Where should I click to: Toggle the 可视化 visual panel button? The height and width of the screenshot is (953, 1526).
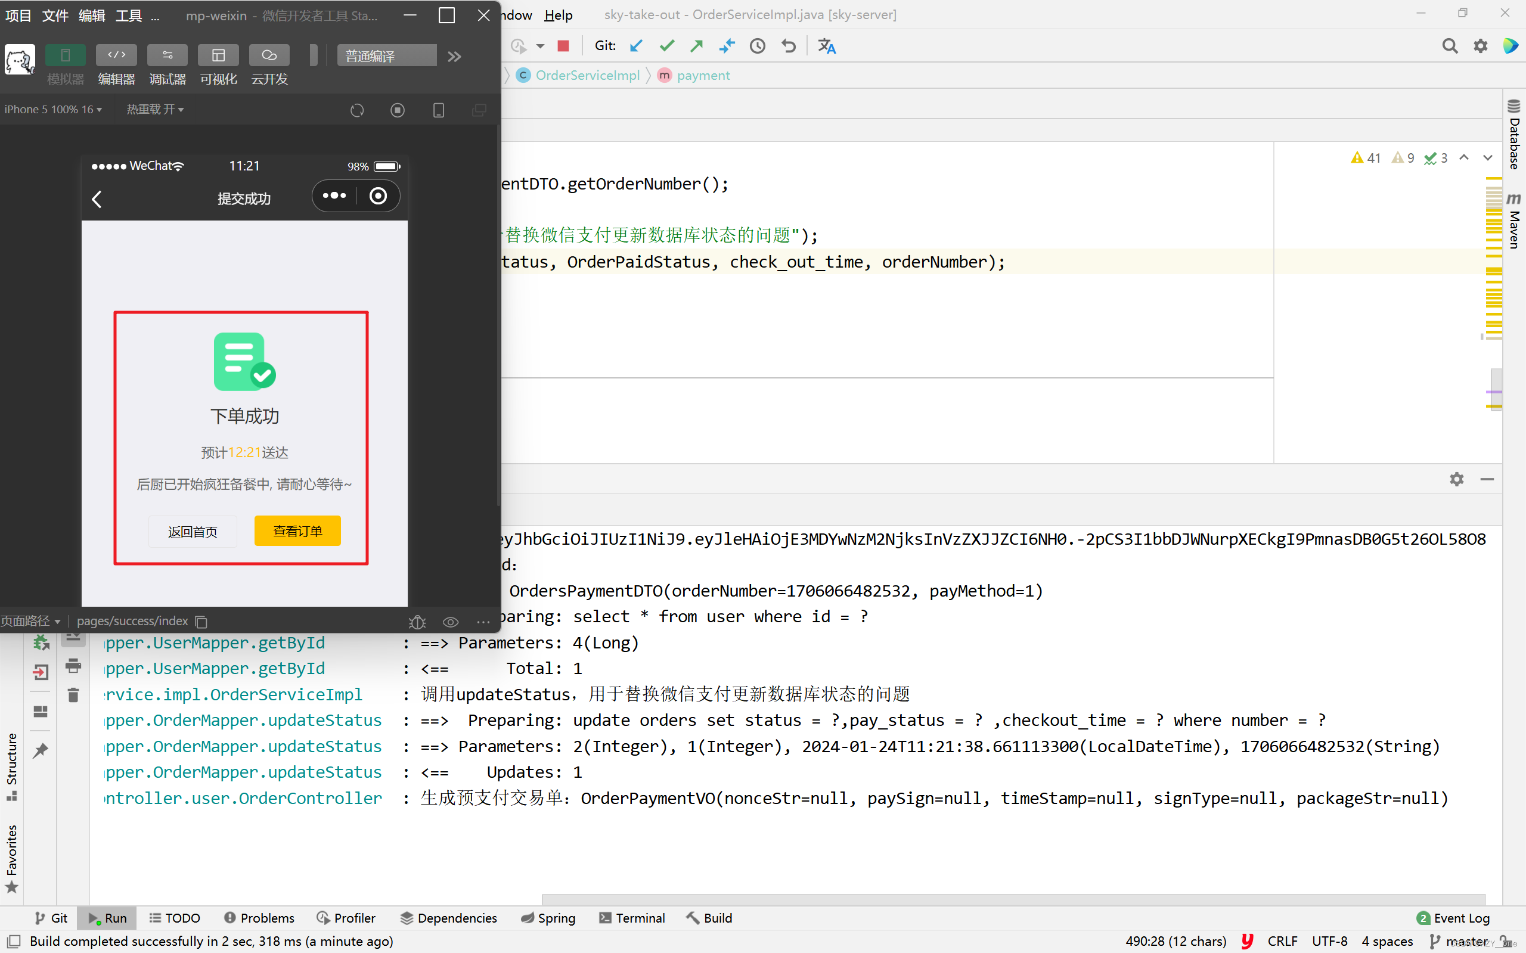218,55
